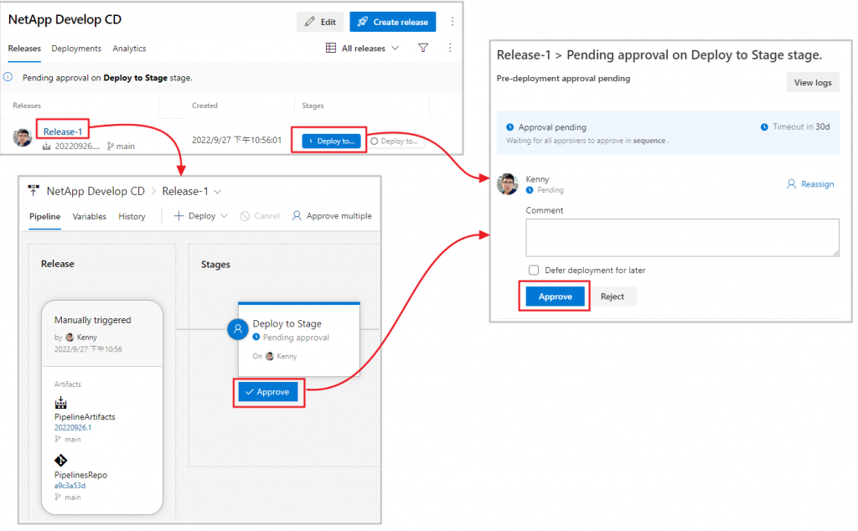Open the Deploy dropdown in the toolbar

coord(200,216)
